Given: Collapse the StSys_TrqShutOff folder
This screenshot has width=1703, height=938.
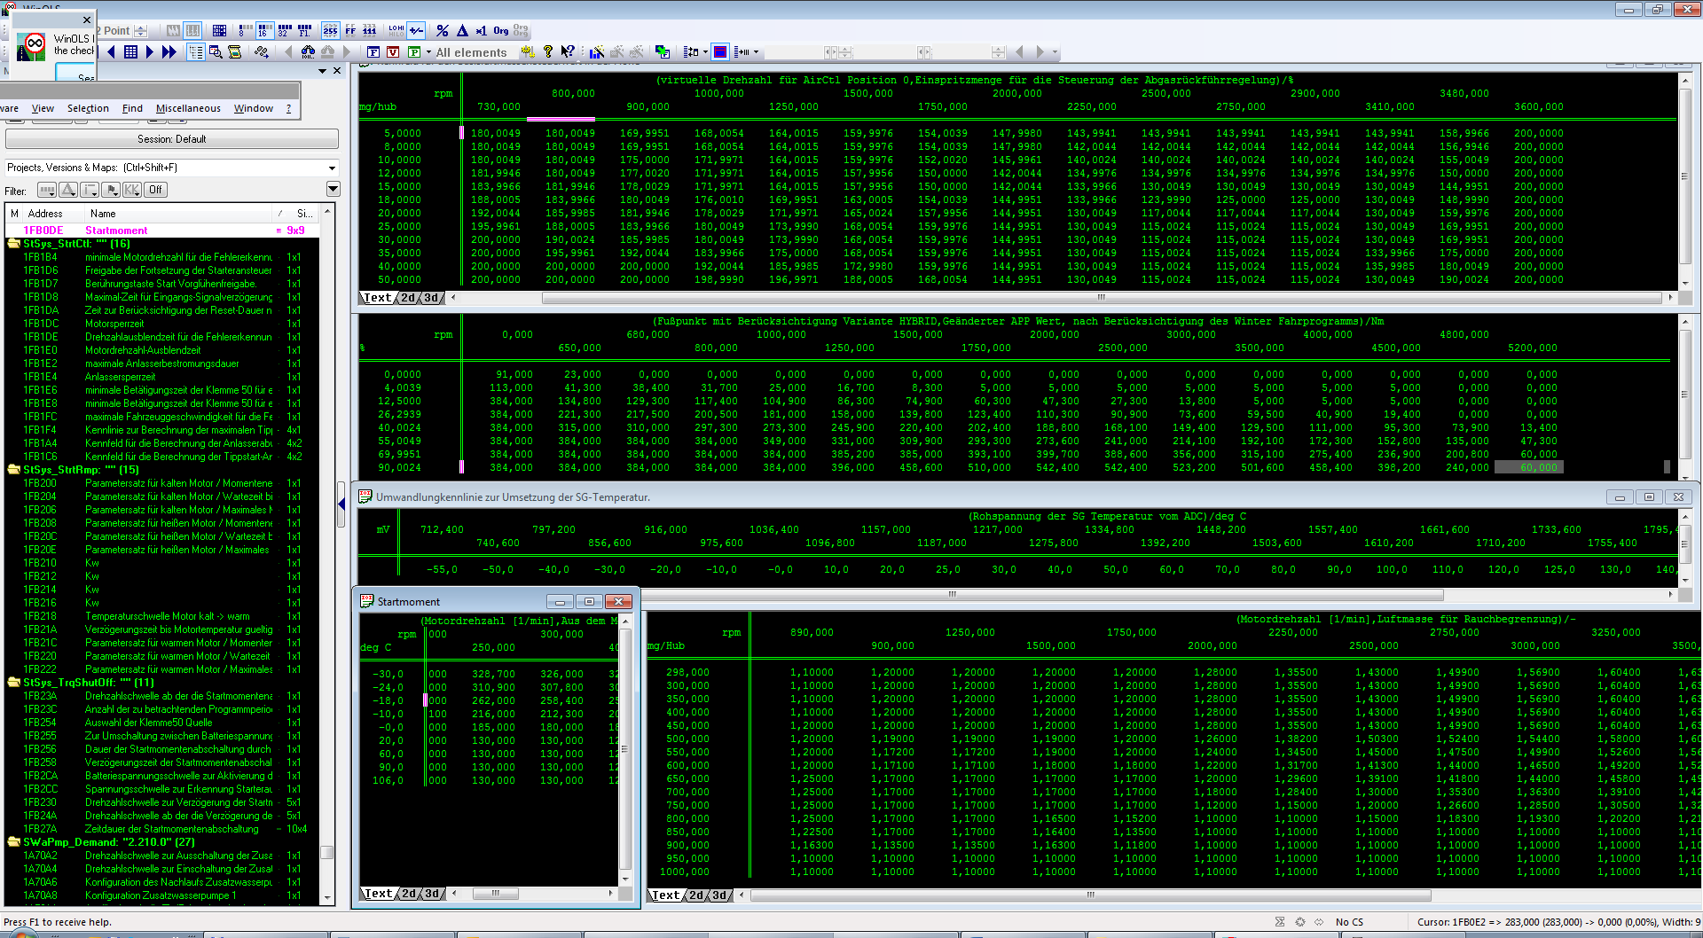Looking at the screenshot, I should pos(13,683).
